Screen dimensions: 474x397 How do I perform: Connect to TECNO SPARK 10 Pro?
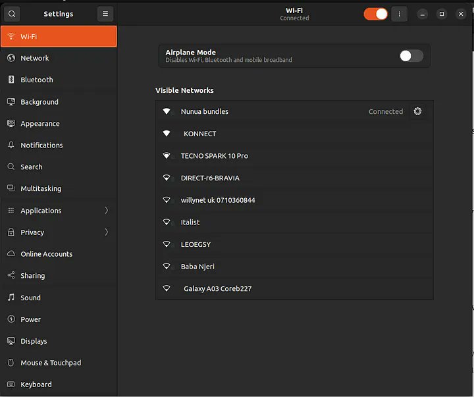[294, 156]
